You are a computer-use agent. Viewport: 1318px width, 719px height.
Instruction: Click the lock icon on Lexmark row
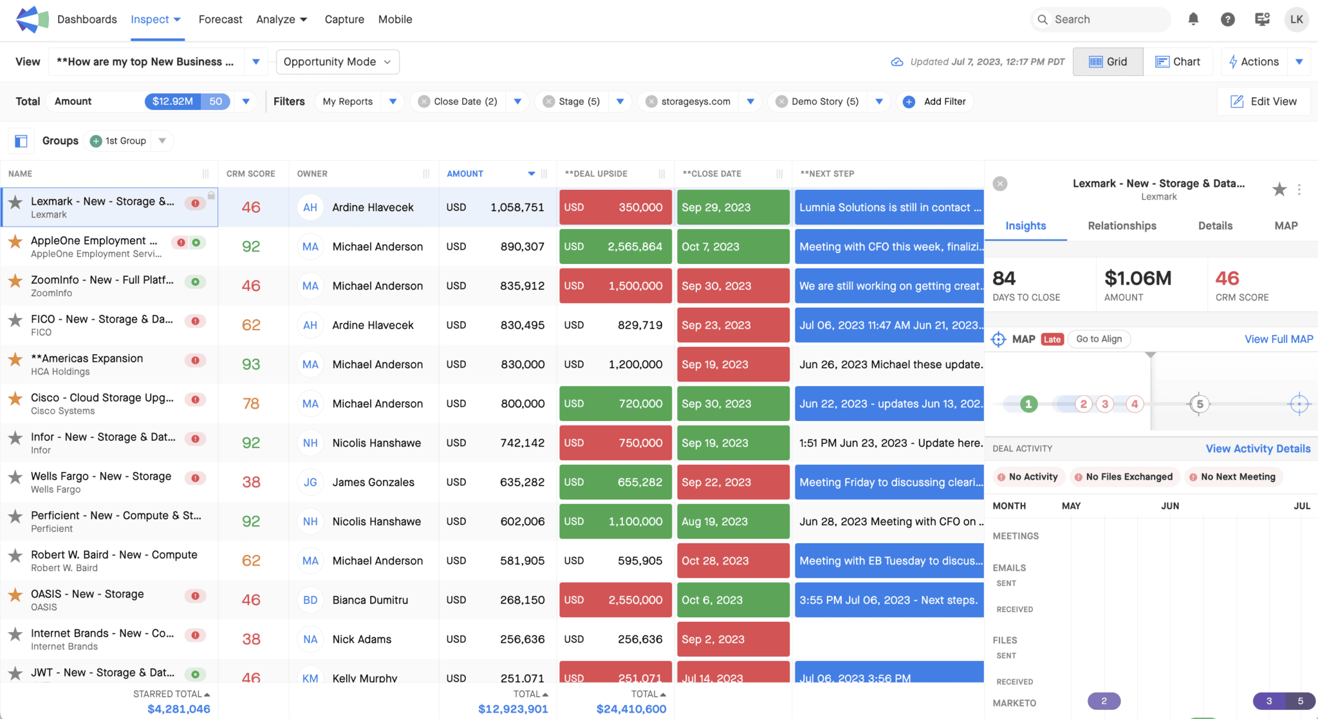(211, 195)
